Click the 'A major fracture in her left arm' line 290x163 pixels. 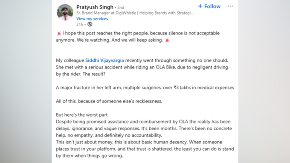pos(145,88)
